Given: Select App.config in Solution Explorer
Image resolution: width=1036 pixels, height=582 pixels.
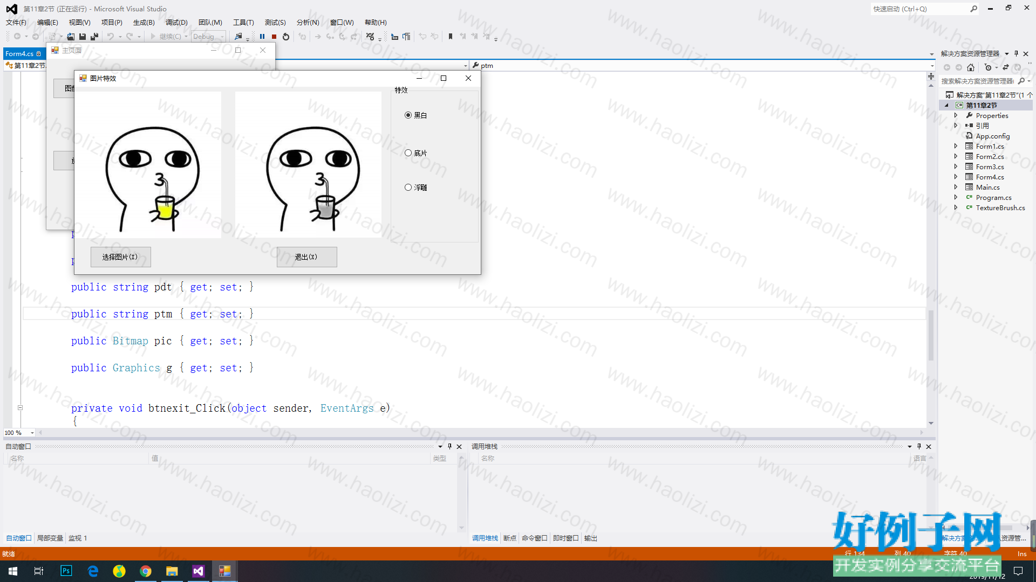Looking at the screenshot, I should tap(992, 136).
